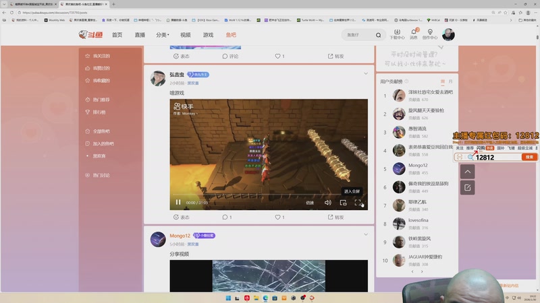The width and height of the screenshot is (540, 303).
Task: Open the 分类 dropdown in navigation
Action: (x=163, y=35)
